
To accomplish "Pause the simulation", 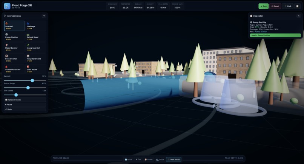I will pos(25,105).
